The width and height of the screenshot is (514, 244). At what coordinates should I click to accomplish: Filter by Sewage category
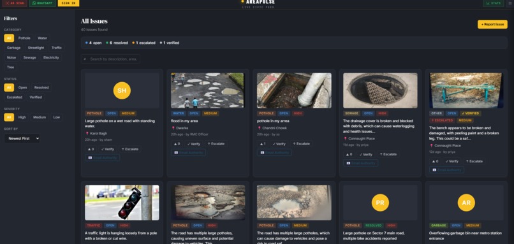[x=29, y=57]
